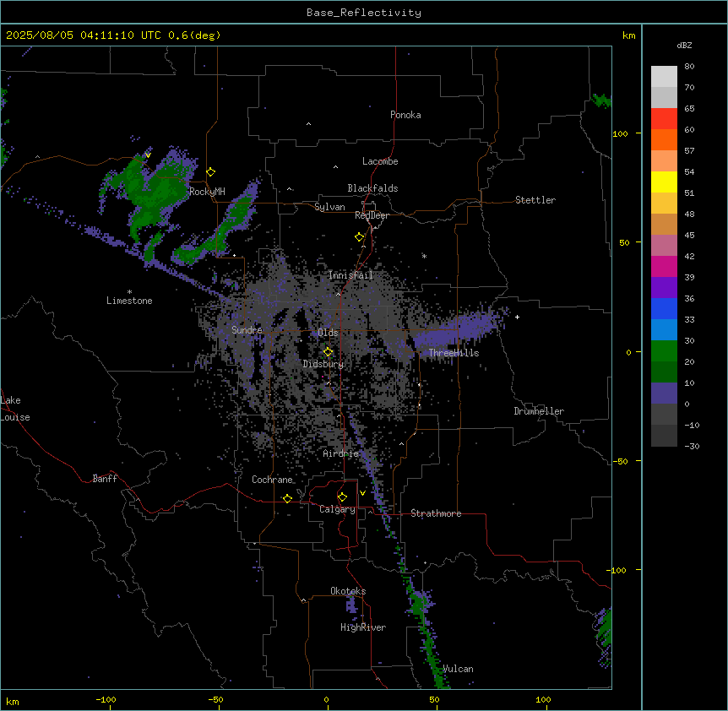Click the yellow v marker east of Calgary
Screen dimensions: 728x711
click(x=362, y=493)
